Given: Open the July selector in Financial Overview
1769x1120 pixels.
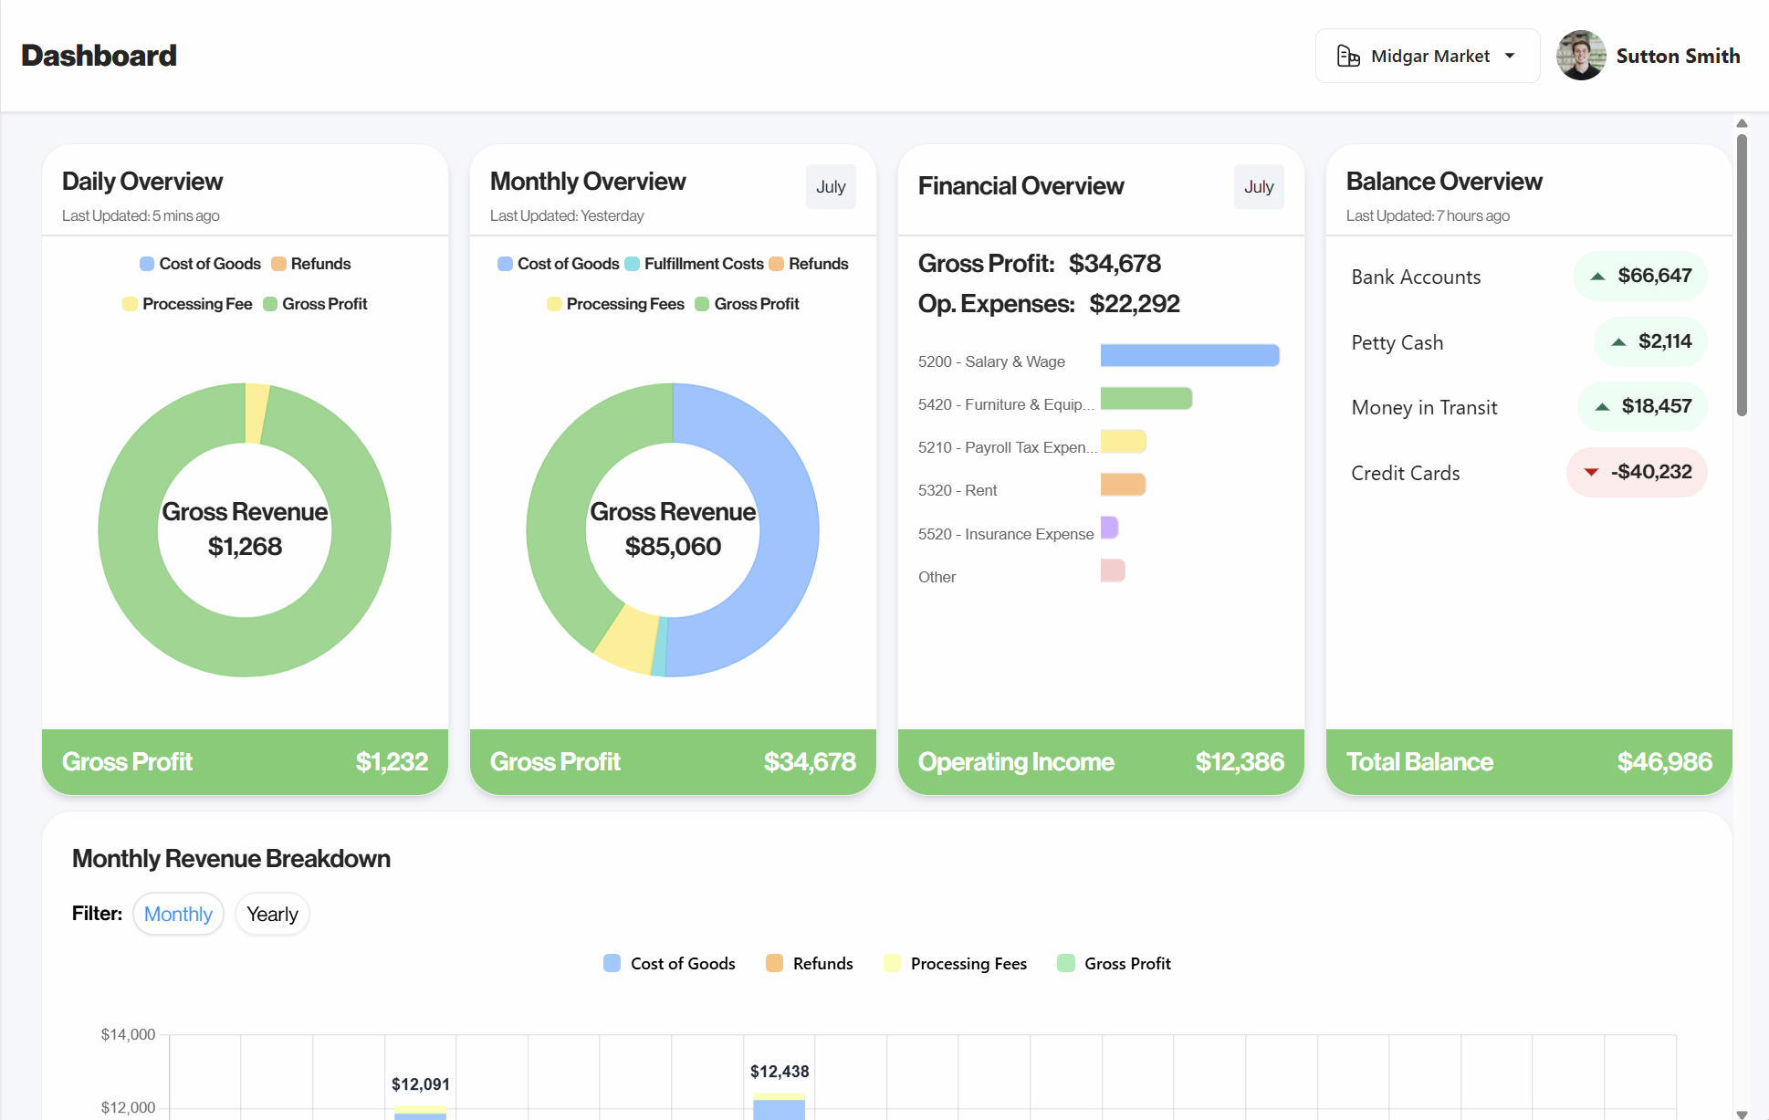Looking at the screenshot, I should click(1259, 186).
